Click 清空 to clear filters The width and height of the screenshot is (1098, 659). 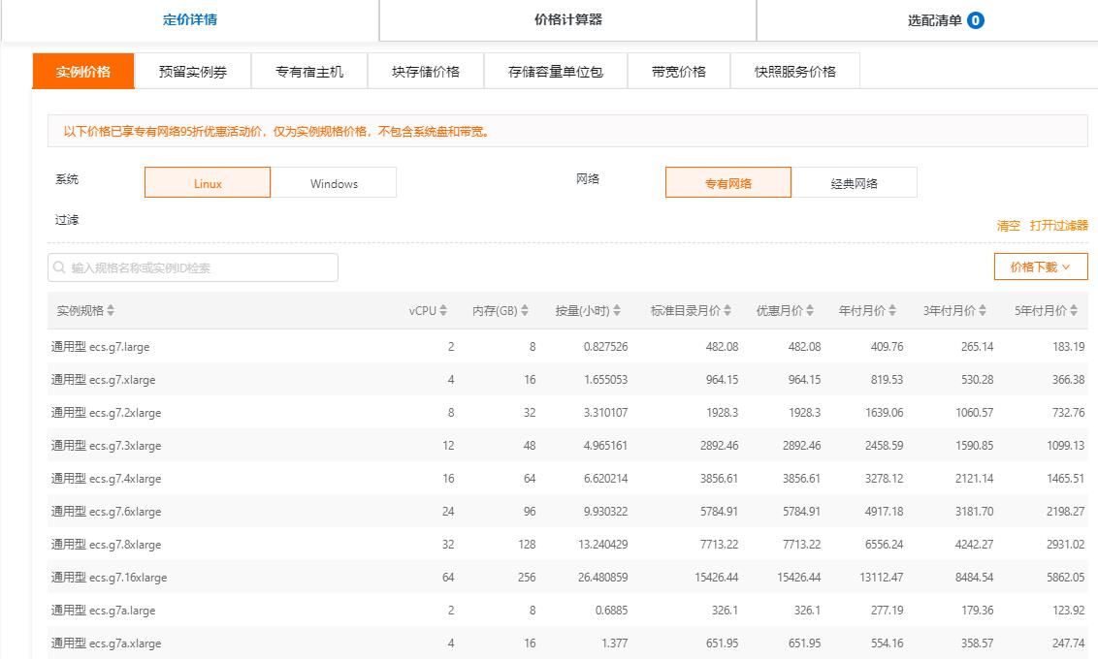(1008, 226)
